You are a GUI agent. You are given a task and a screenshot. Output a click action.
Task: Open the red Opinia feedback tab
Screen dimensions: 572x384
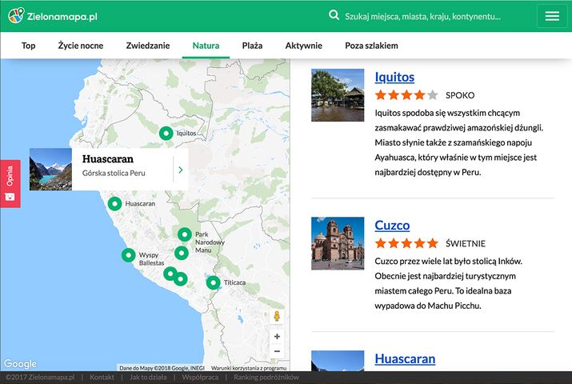10,183
